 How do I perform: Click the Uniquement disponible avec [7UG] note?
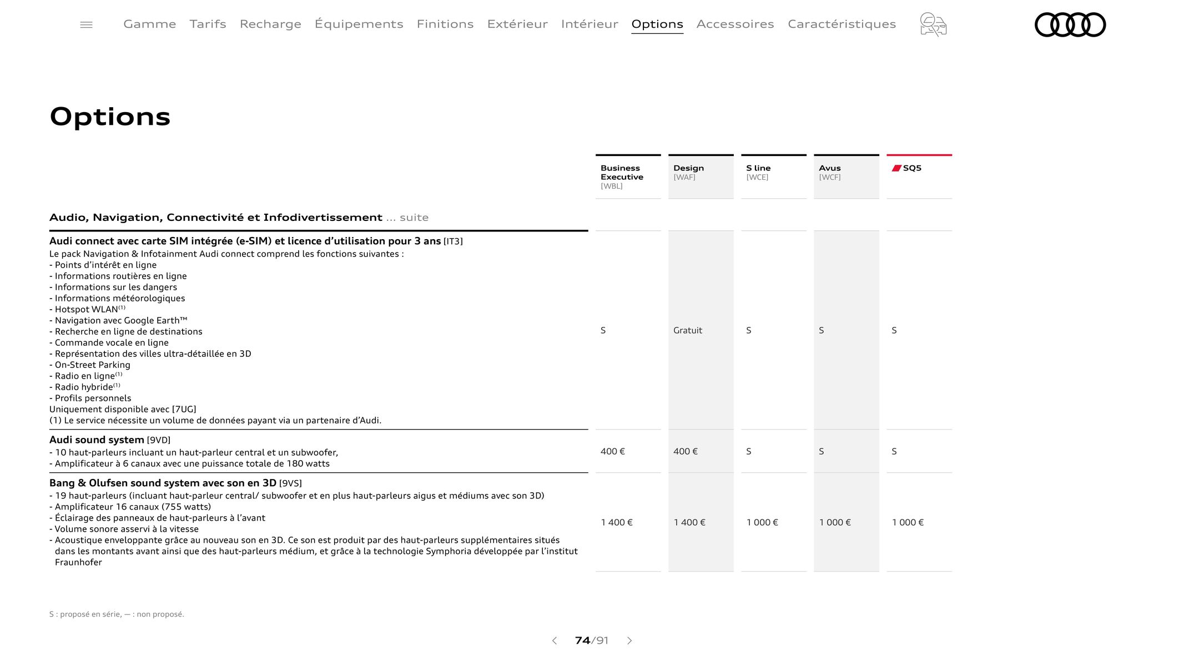pyautogui.click(x=123, y=409)
